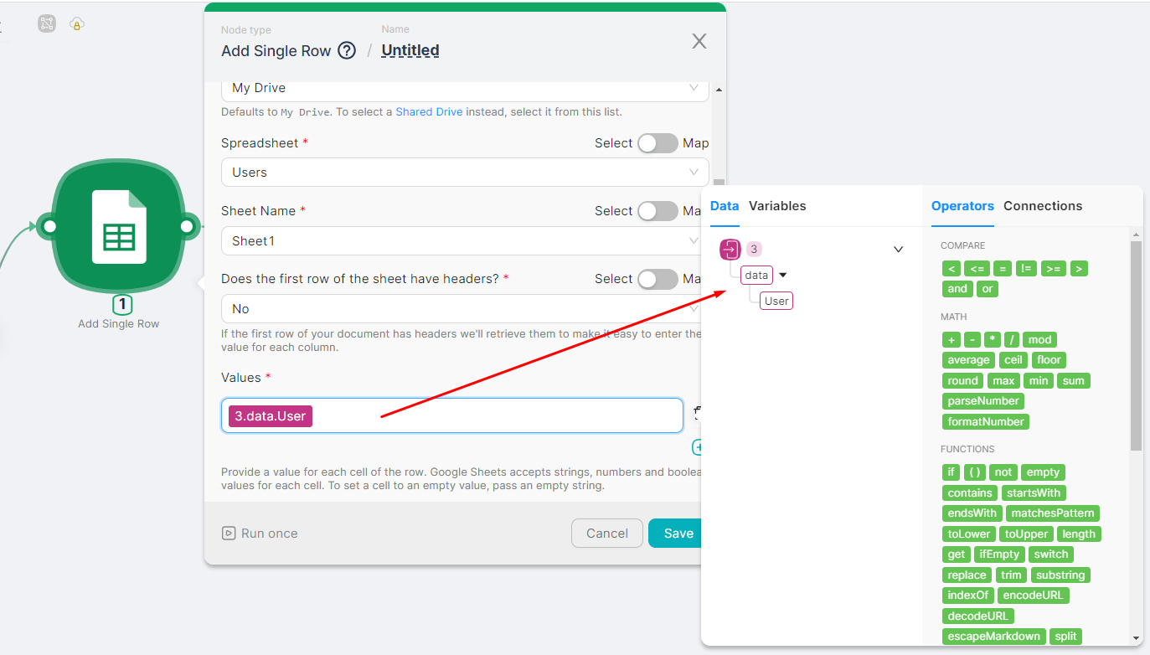Click the Google Sheets node icon
Screen dimensions: 1150x655
tap(118, 226)
